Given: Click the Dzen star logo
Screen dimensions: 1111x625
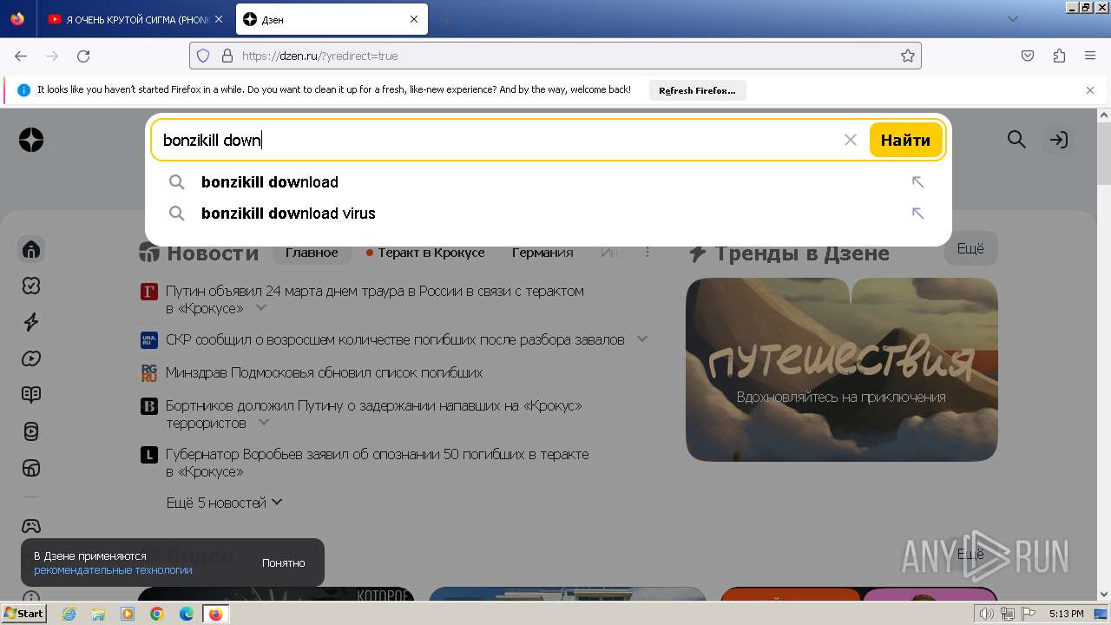Looking at the screenshot, I should pyautogui.click(x=31, y=140).
